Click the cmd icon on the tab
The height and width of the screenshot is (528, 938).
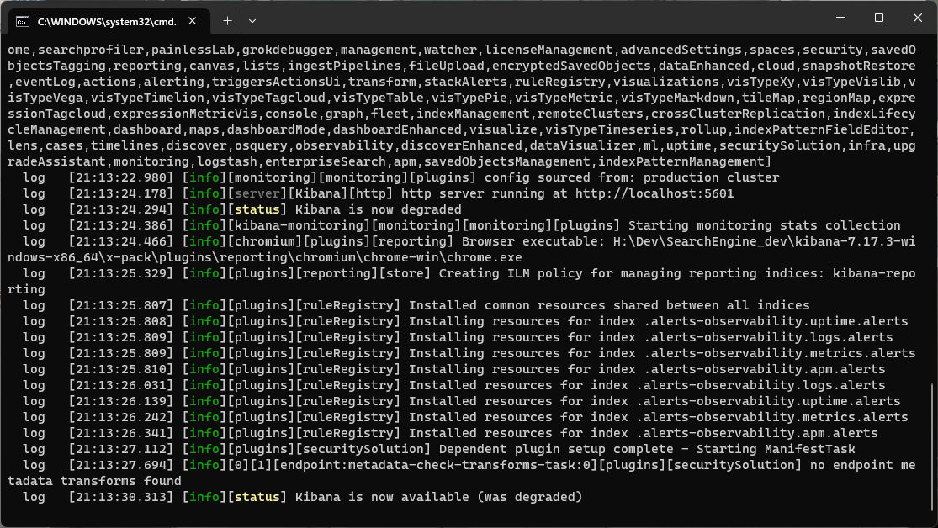(x=23, y=22)
